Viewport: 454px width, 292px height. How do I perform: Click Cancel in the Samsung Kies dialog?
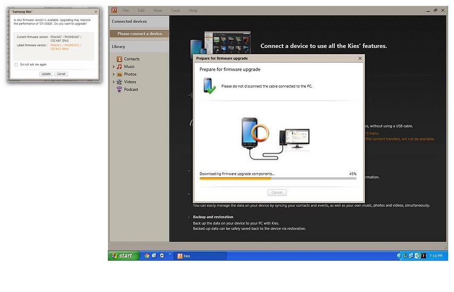pos(61,74)
